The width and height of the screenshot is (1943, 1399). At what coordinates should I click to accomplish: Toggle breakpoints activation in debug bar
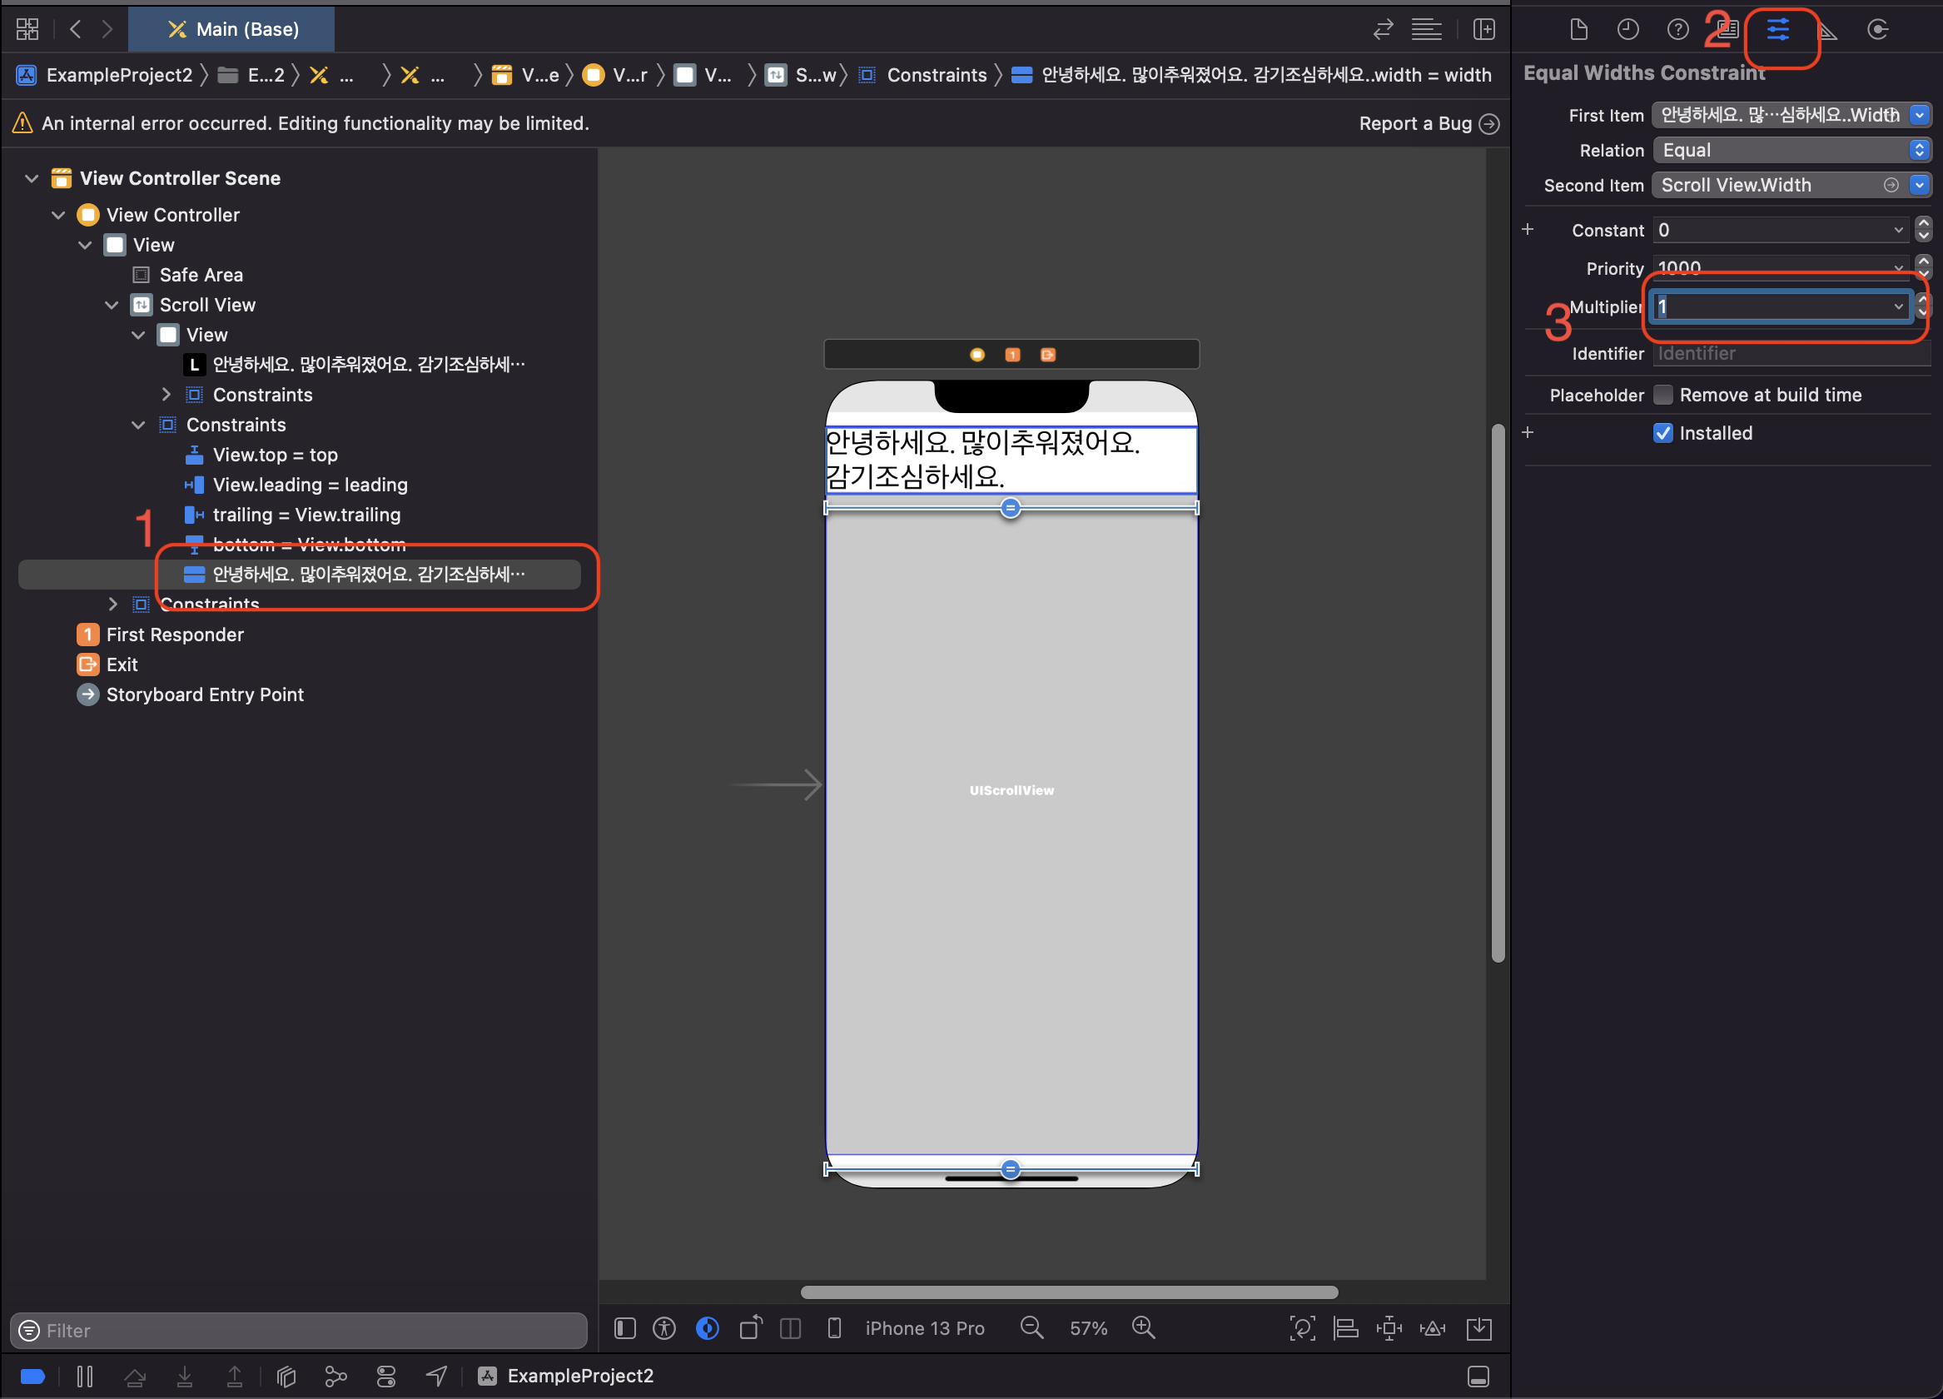(32, 1376)
